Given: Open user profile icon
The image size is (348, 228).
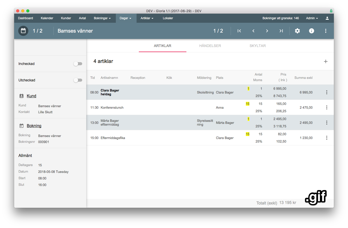Looking at the screenshot, I should 327,18.
